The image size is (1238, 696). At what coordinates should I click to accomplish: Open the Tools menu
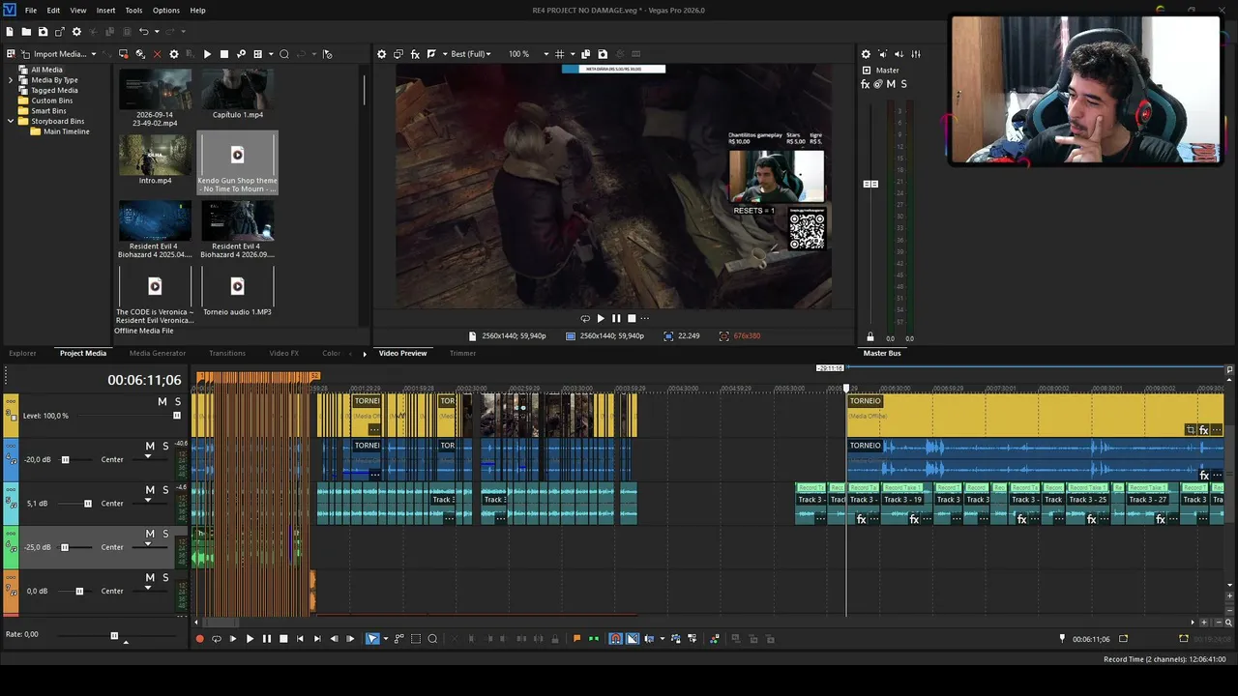click(133, 11)
